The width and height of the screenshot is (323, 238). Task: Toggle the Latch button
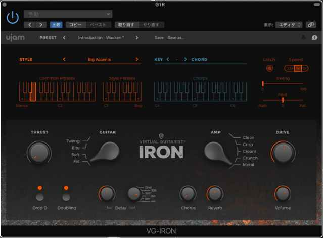click(269, 68)
